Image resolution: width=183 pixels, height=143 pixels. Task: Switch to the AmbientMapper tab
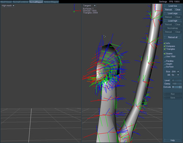click(x=51, y=2)
